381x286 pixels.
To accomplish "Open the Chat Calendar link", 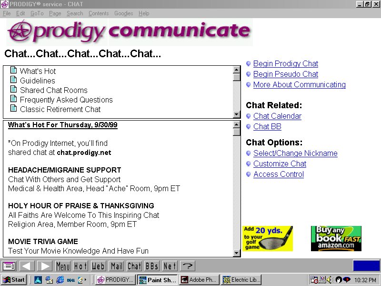I will (277, 116).
